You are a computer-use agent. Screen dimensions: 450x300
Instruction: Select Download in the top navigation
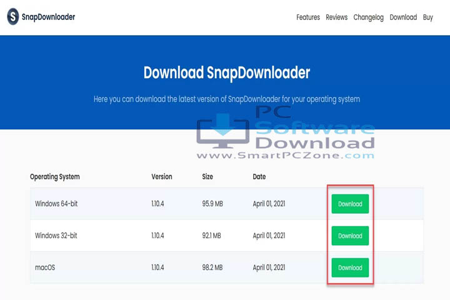coord(403,17)
